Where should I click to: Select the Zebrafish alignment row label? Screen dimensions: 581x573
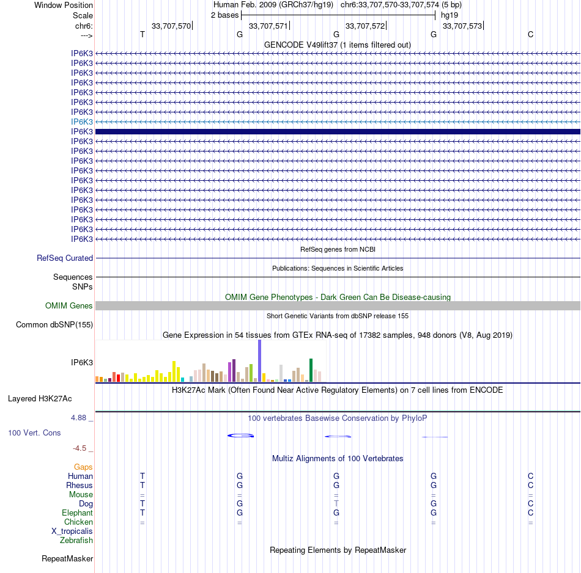click(76, 540)
